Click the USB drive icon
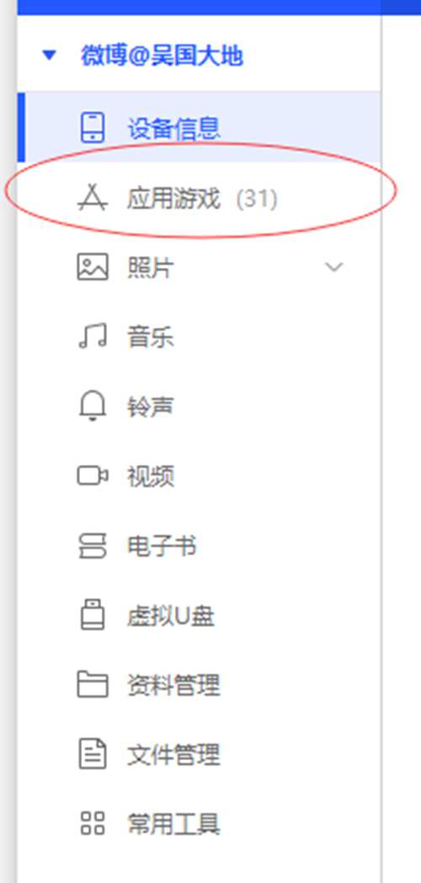Image resolution: width=421 pixels, height=883 pixels. click(93, 615)
